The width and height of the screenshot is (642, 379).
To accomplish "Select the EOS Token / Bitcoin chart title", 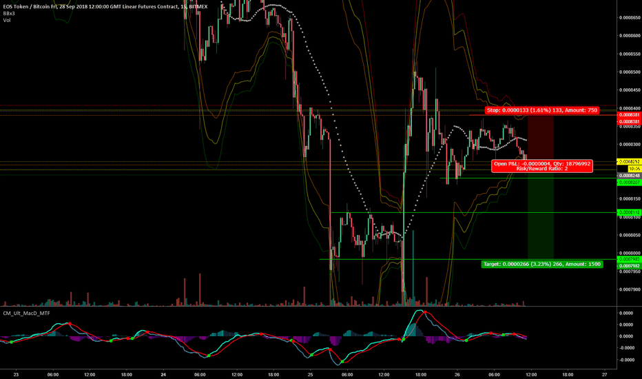I will click(x=105, y=7).
